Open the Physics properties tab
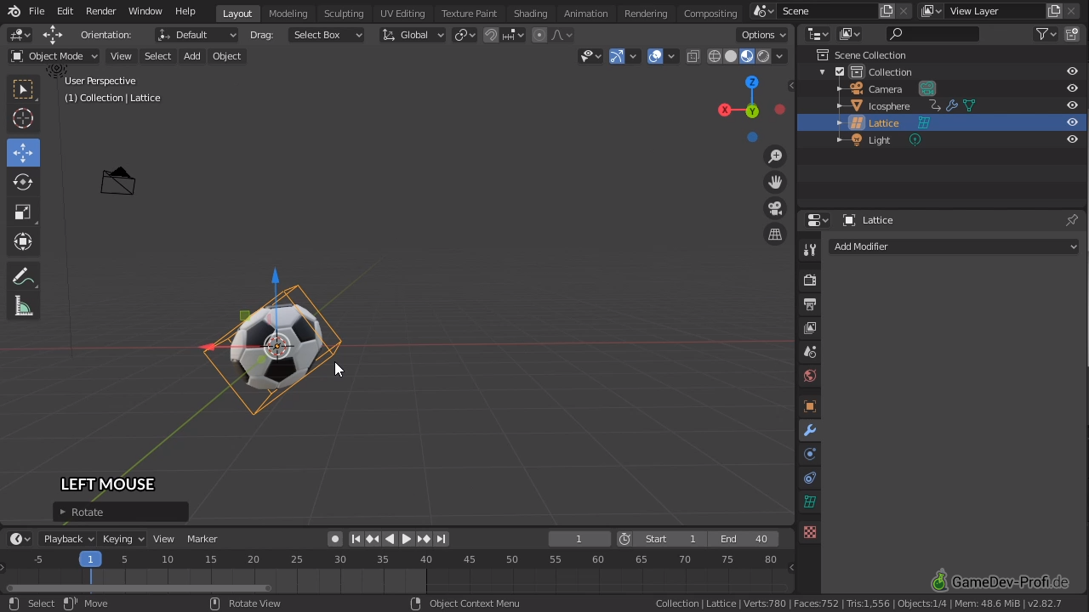 pos(810,454)
